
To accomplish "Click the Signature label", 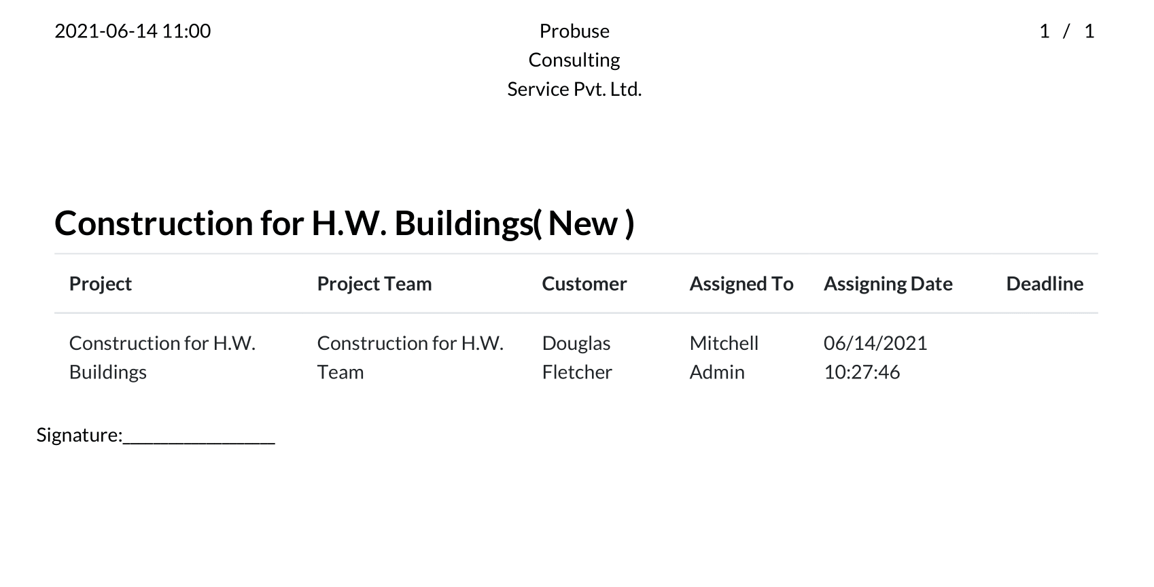I will click(80, 435).
